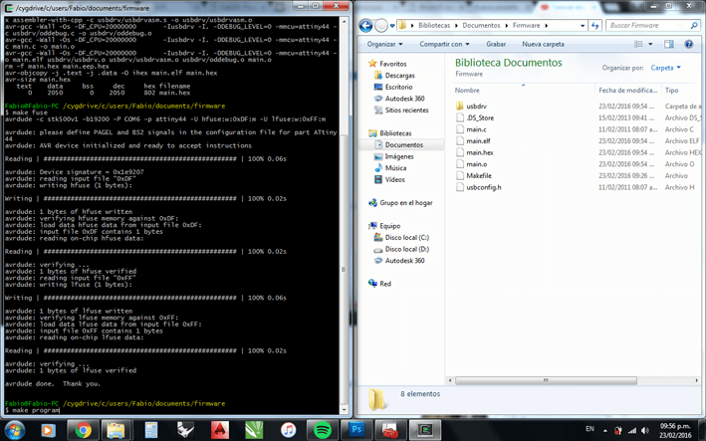The width and height of the screenshot is (706, 441).
Task: Go back in Explorer window
Action: [365, 26]
